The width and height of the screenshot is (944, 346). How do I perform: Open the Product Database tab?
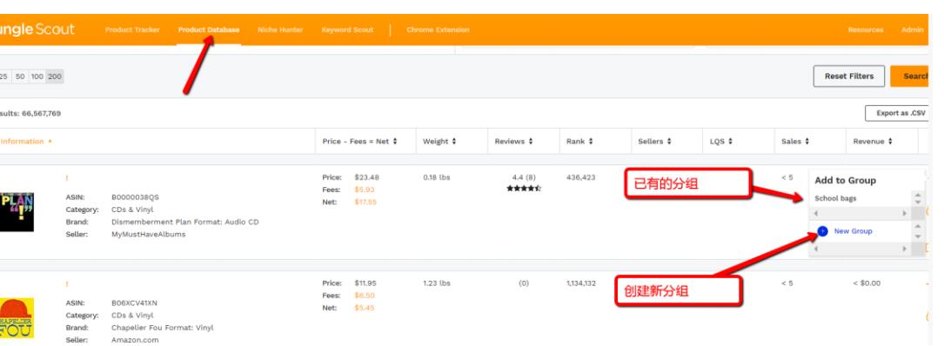208,30
